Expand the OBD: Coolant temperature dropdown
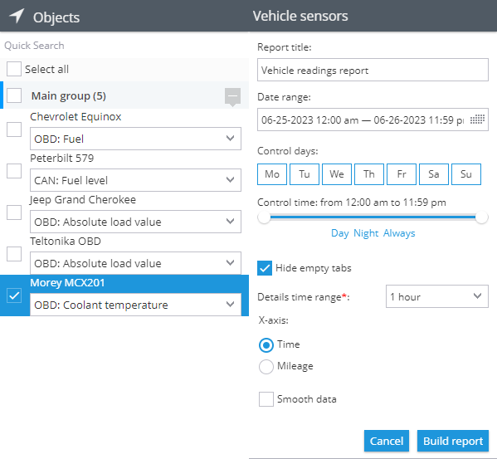Screen dimensions: 497x459 135,305
